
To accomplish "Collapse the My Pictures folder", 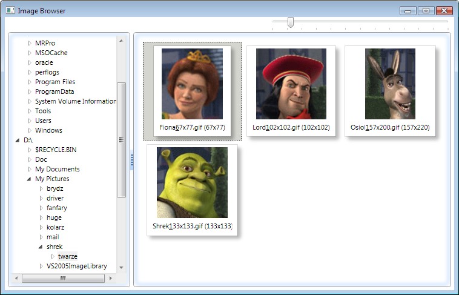I will (x=29, y=179).
